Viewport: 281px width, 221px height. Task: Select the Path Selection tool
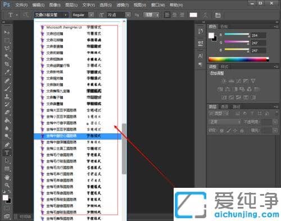click(x=7, y=161)
